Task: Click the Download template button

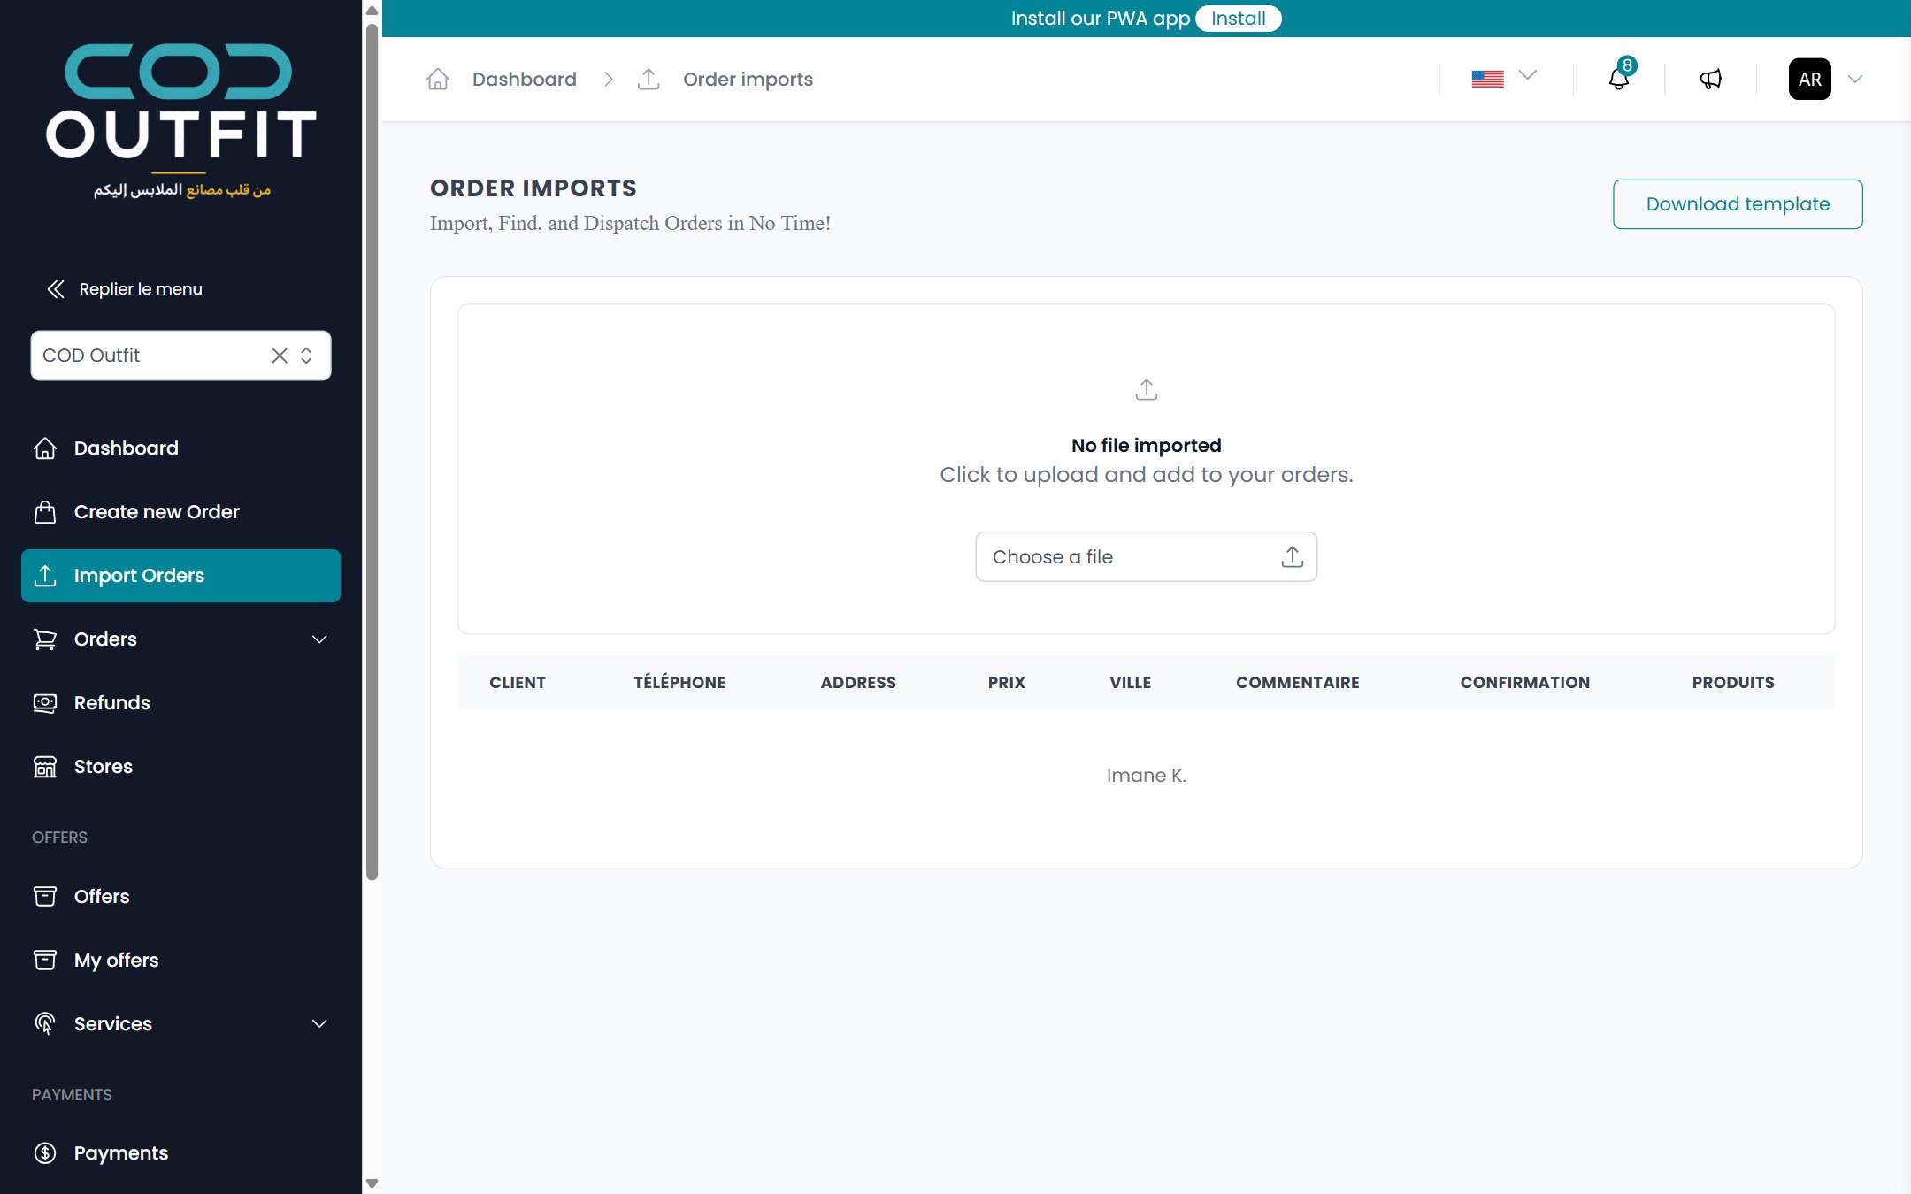Action: click(x=1738, y=204)
